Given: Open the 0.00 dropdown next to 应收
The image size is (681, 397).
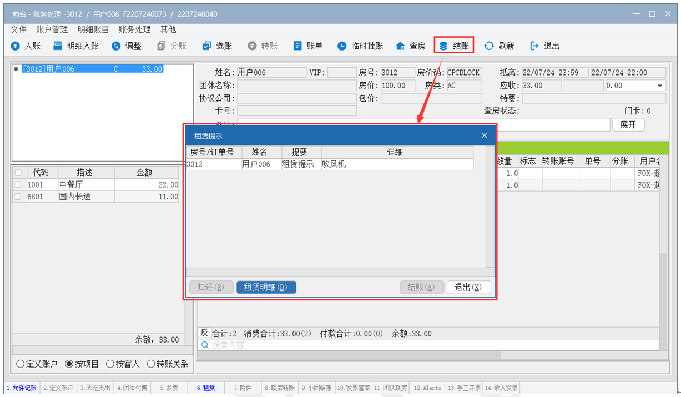Looking at the screenshot, I should [660, 86].
